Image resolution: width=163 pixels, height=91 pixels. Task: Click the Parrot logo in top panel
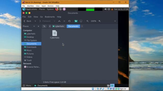click(24, 9)
